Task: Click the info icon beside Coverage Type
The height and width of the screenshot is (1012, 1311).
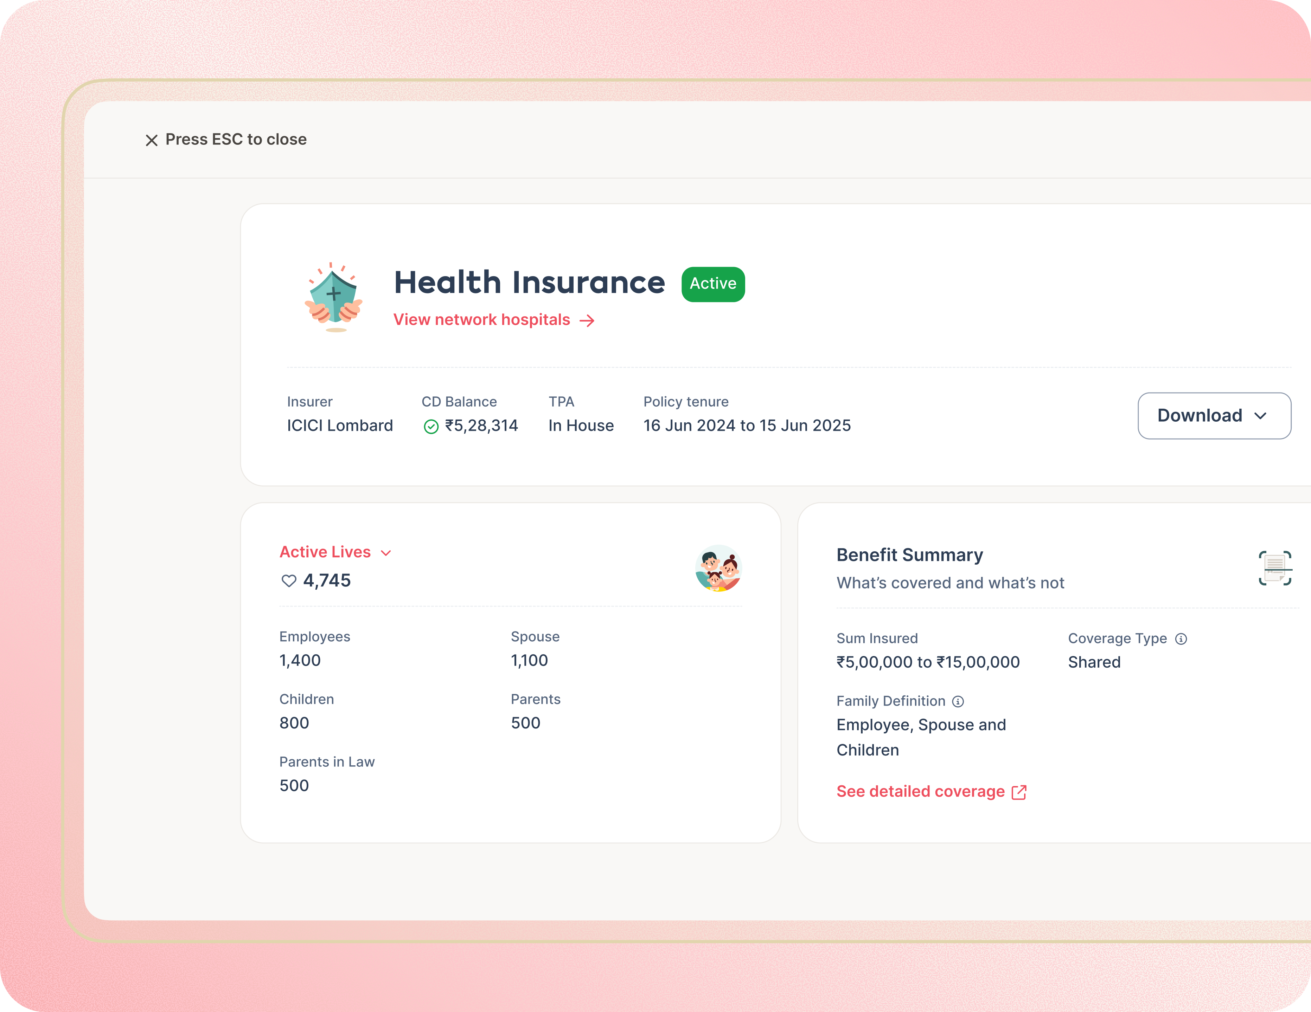Action: [1181, 639]
